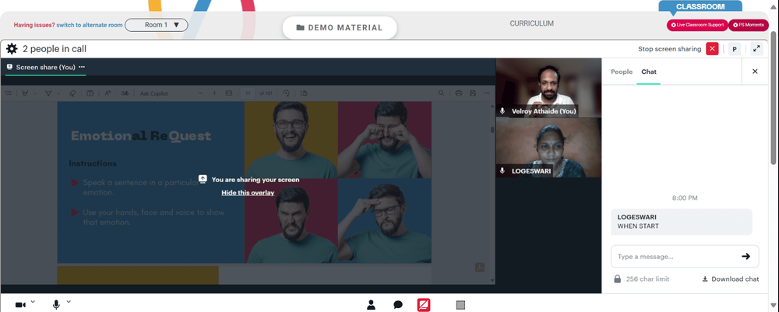Click the P button beside stop sharing
The height and width of the screenshot is (312, 779).
735,48
